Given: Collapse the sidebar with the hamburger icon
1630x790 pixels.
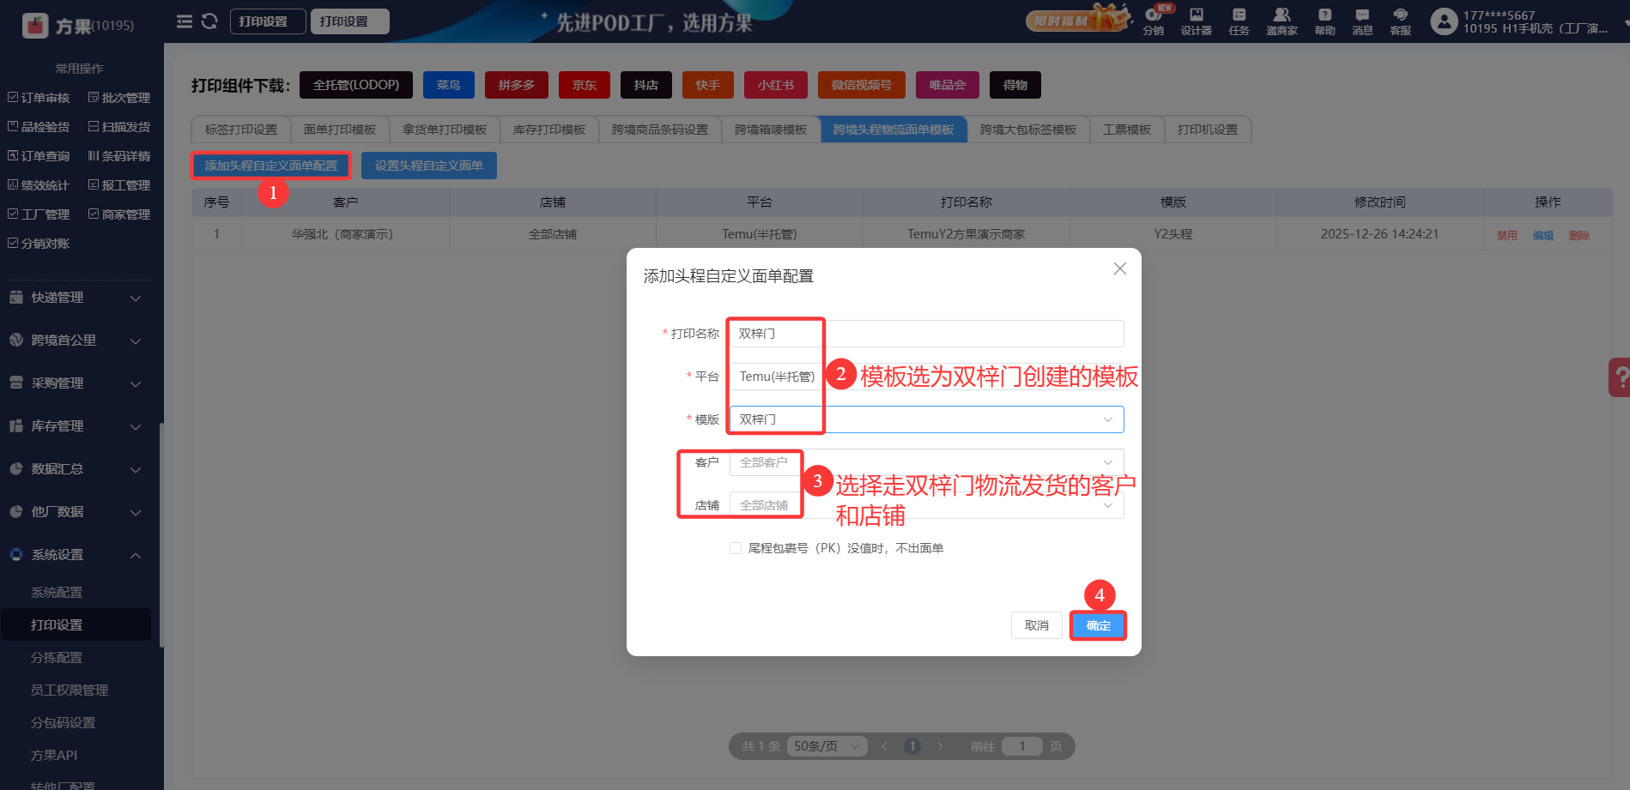Looking at the screenshot, I should (184, 21).
